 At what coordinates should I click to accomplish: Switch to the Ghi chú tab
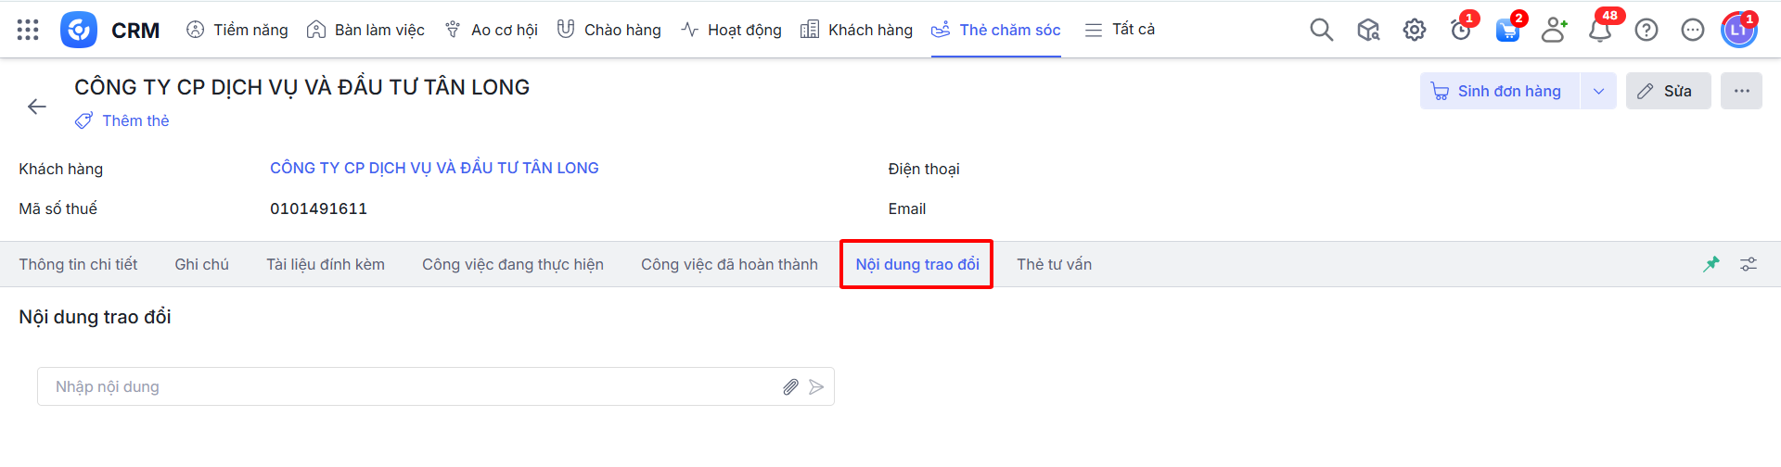tap(201, 264)
